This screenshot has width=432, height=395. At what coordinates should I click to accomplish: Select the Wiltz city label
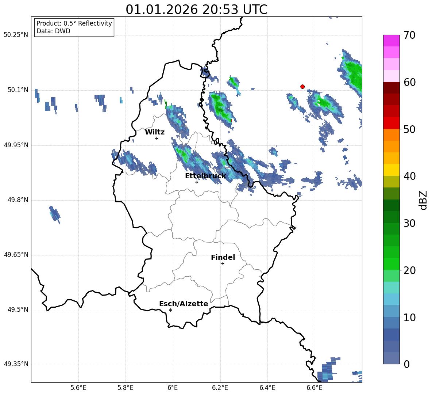click(155, 132)
